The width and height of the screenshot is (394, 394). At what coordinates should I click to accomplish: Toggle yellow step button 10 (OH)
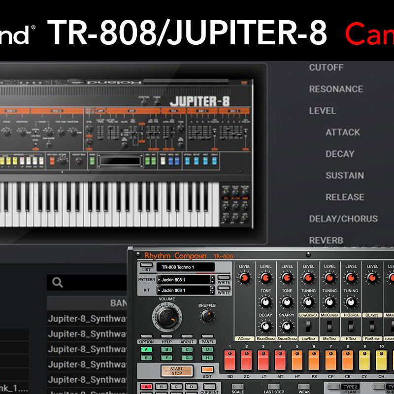381,361
